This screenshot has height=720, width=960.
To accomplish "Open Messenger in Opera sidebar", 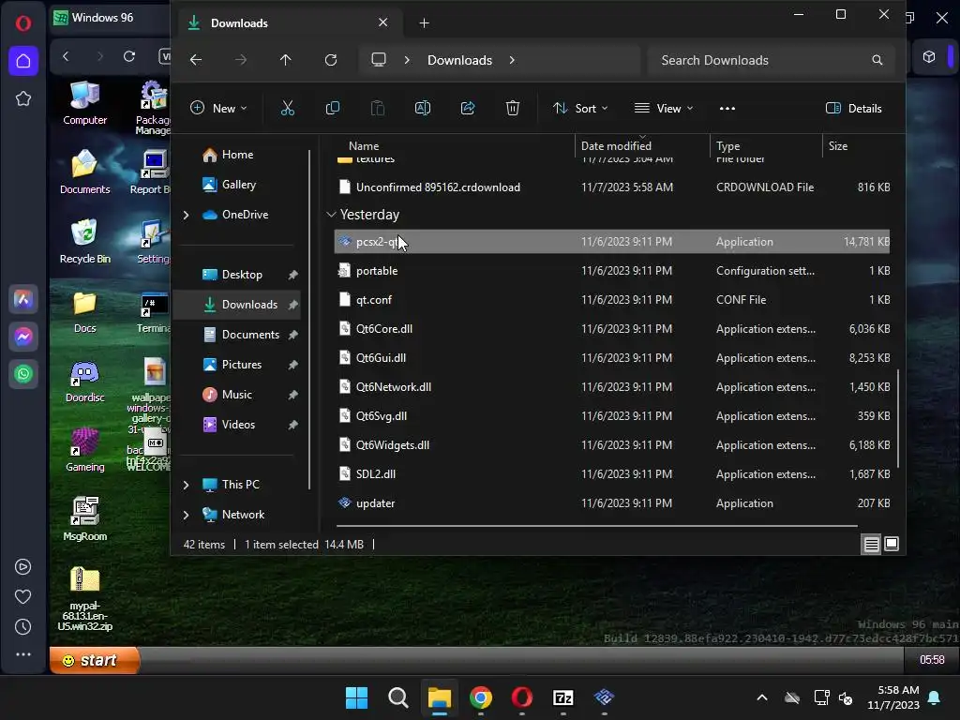I will coord(23,337).
